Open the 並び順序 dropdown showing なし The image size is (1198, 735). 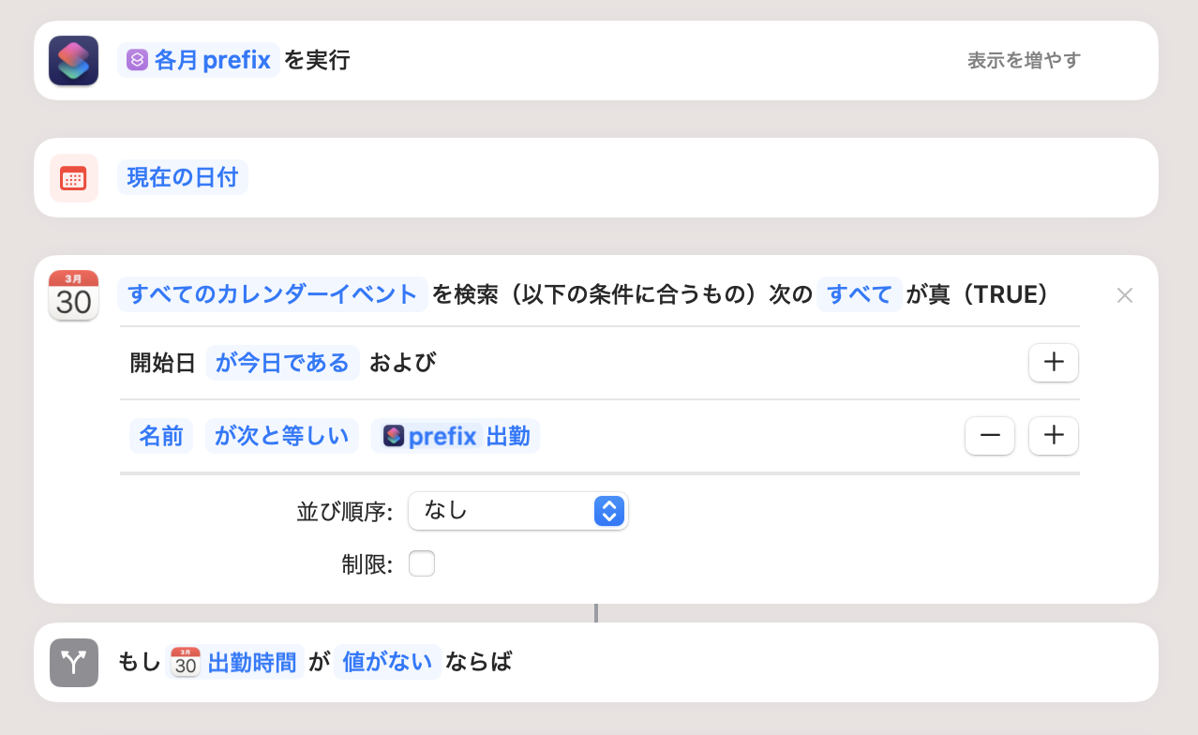517,511
